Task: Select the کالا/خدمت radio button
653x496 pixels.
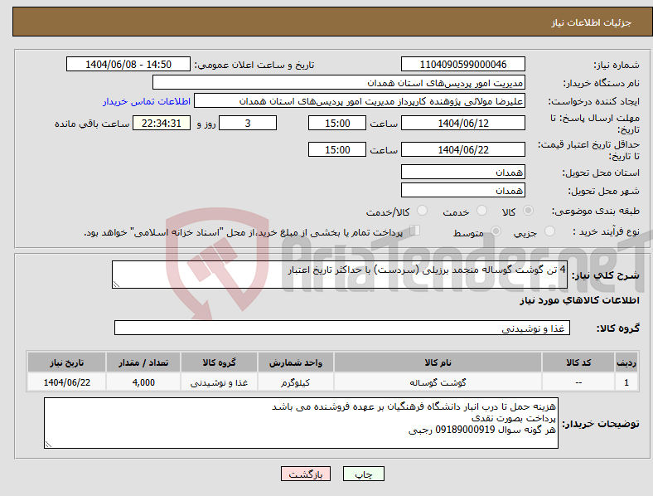Action: pyautogui.click(x=422, y=211)
